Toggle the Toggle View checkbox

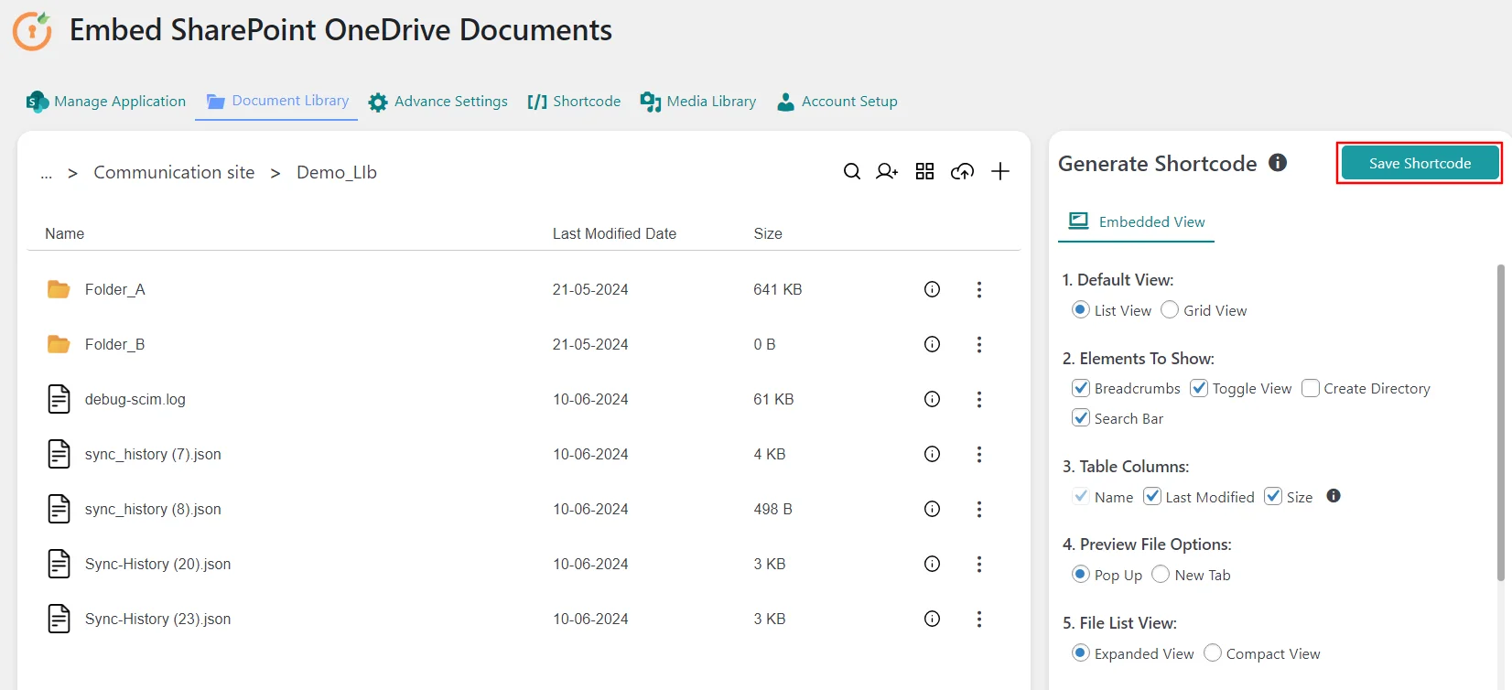(1199, 388)
